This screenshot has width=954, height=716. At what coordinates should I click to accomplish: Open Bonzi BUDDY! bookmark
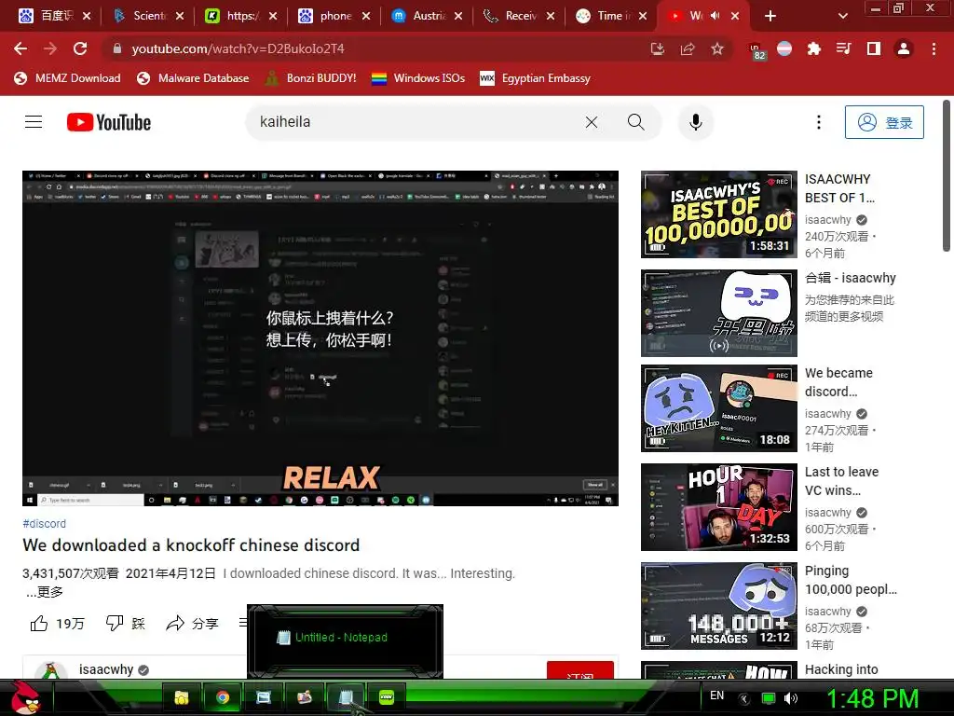click(x=311, y=78)
